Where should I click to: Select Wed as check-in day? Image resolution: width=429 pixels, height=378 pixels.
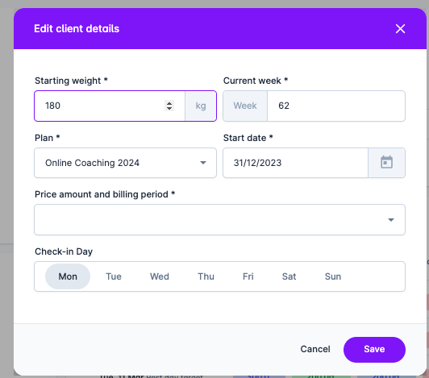click(160, 276)
